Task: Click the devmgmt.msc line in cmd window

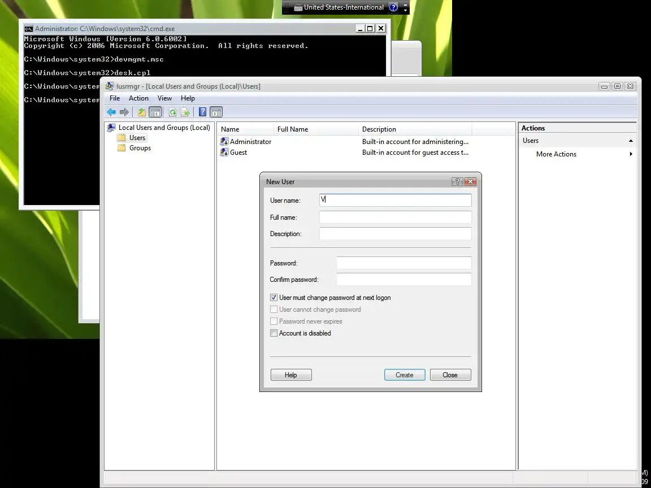Action: click(94, 59)
